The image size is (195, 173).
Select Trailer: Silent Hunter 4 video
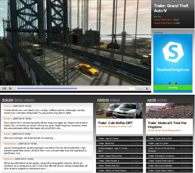coord(119,161)
